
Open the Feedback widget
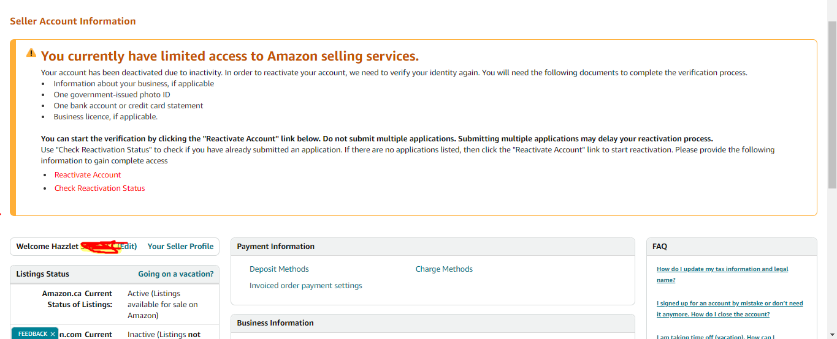[32, 334]
